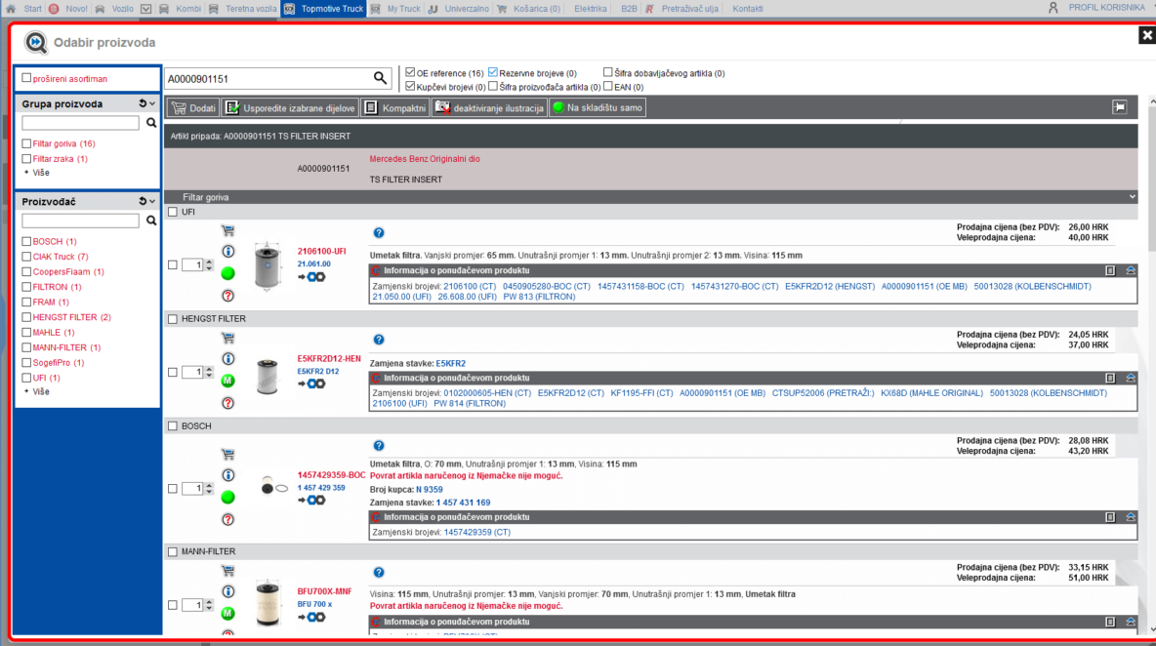Switch to My Truck tab
1156x646 pixels.
pyautogui.click(x=403, y=8)
